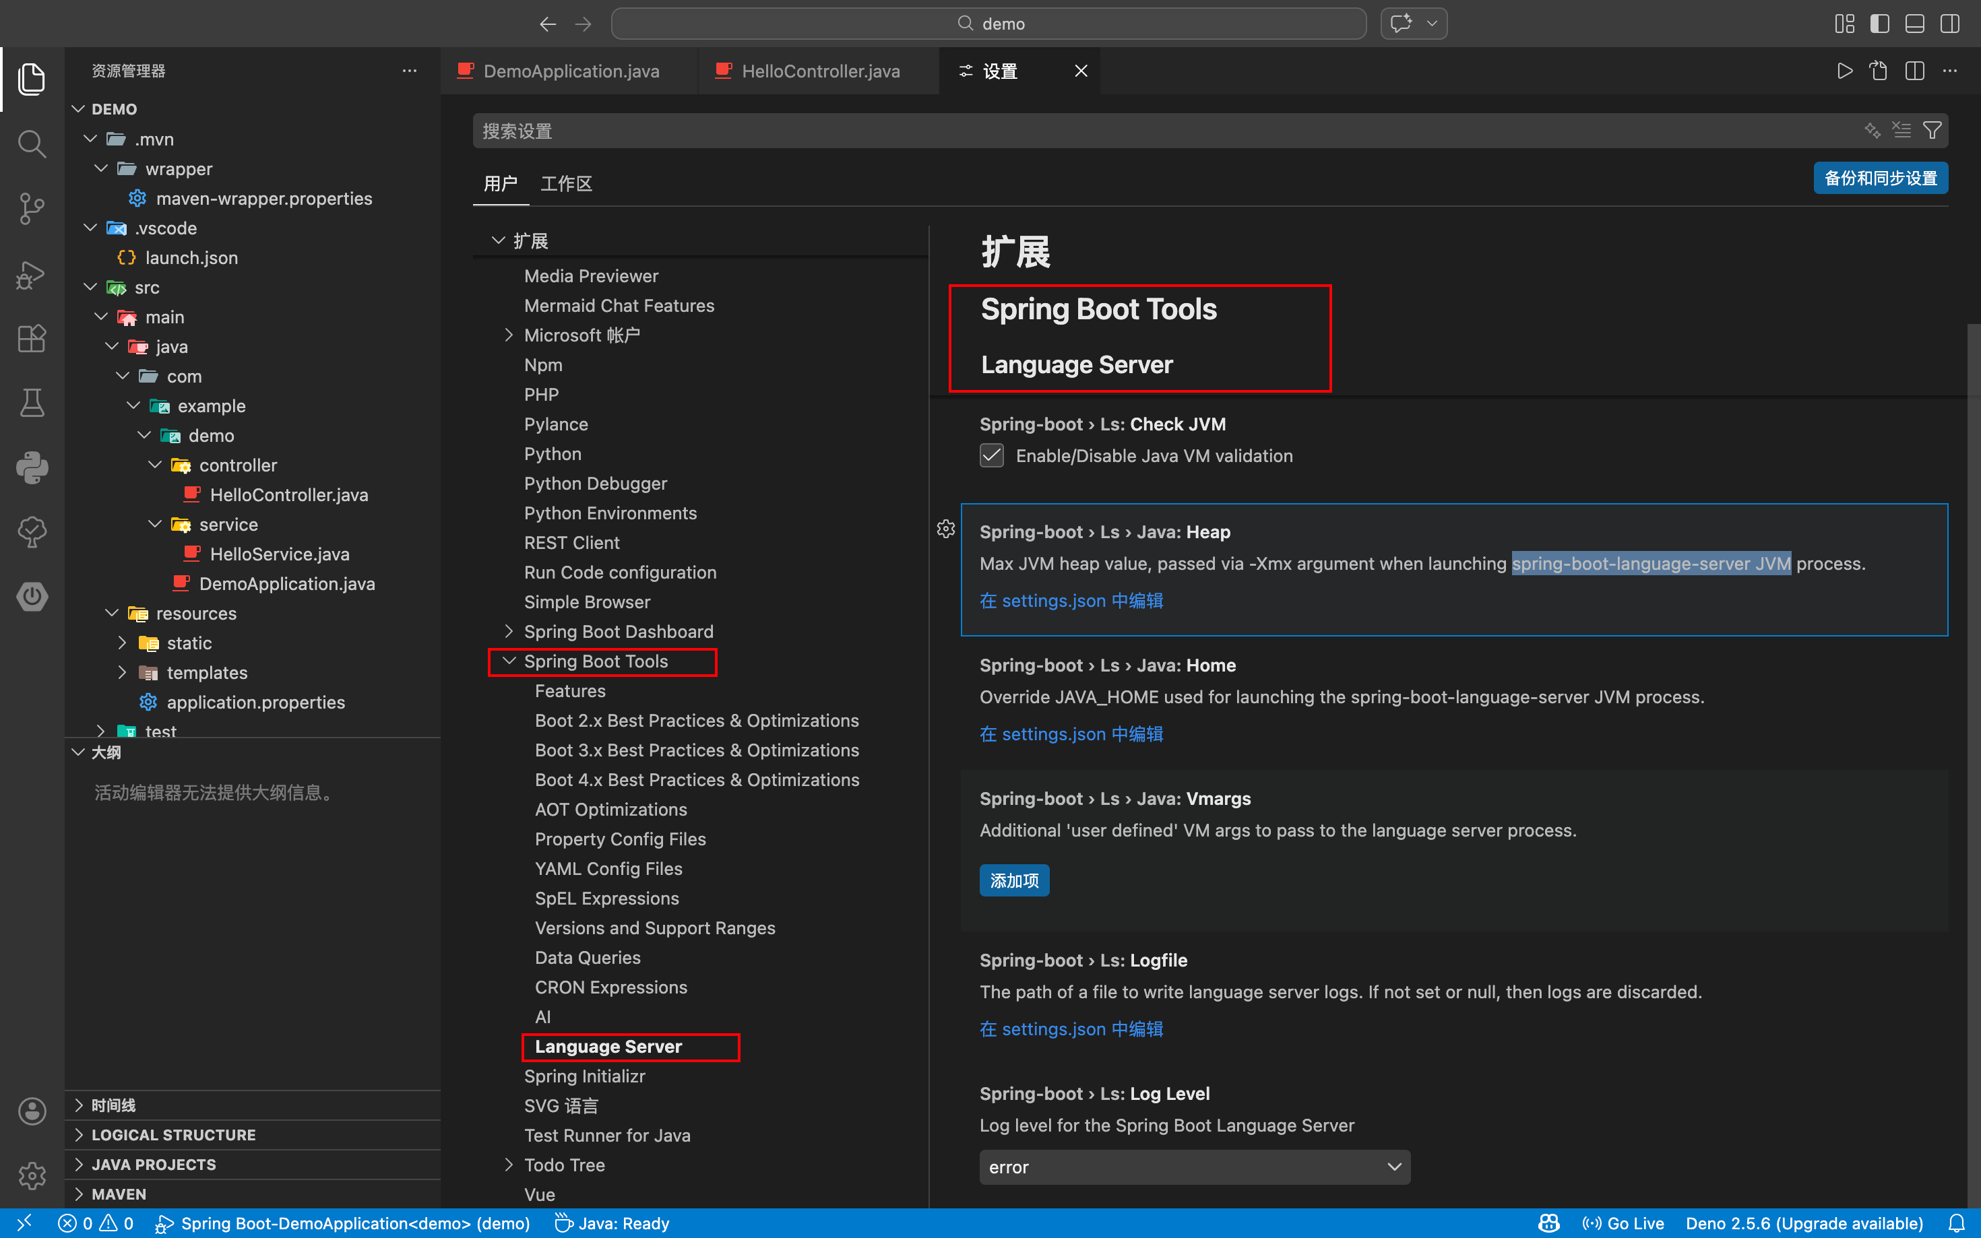
Task: Open the Manage gear icon
Action: click(x=31, y=1176)
